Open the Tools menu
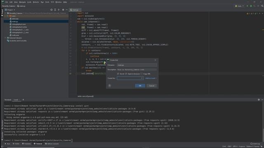Viewport: 264px width, 148px height. [47, 2]
